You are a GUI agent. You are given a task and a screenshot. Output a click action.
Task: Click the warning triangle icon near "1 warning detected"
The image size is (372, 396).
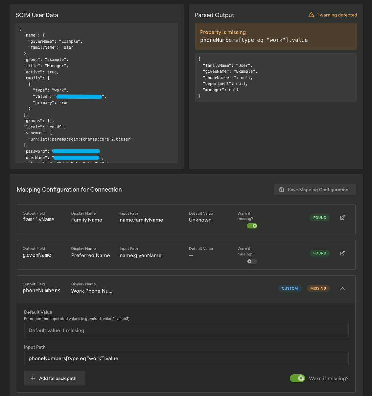point(311,15)
